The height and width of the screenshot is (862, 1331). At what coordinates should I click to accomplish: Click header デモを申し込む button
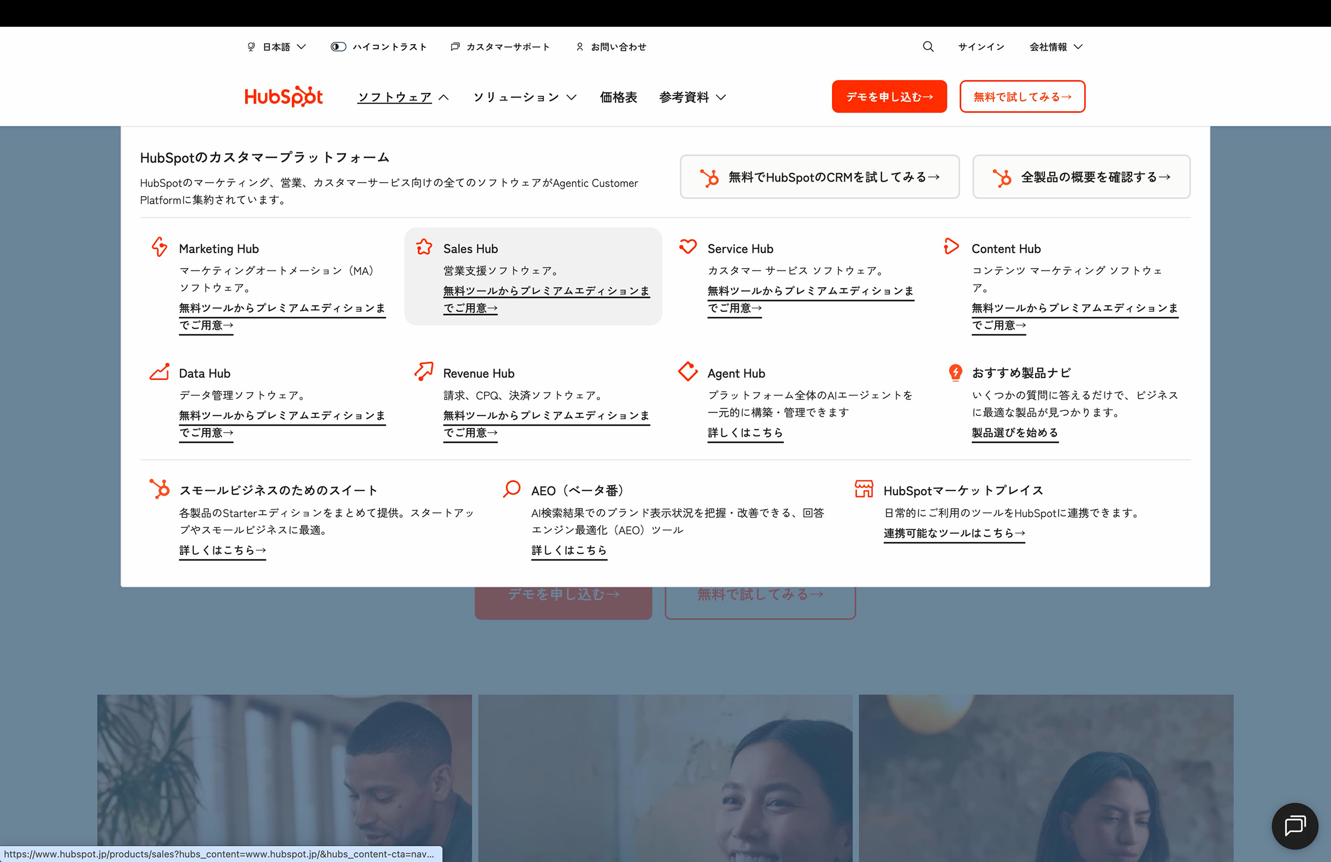pyautogui.click(x=889, y=96)
